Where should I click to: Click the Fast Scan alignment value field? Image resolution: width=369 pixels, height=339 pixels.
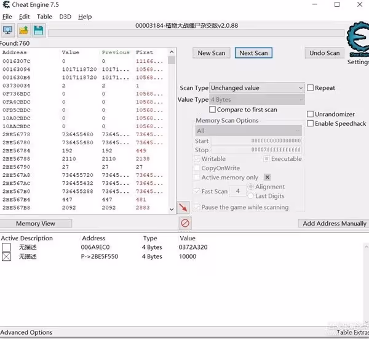coord(237,191)
